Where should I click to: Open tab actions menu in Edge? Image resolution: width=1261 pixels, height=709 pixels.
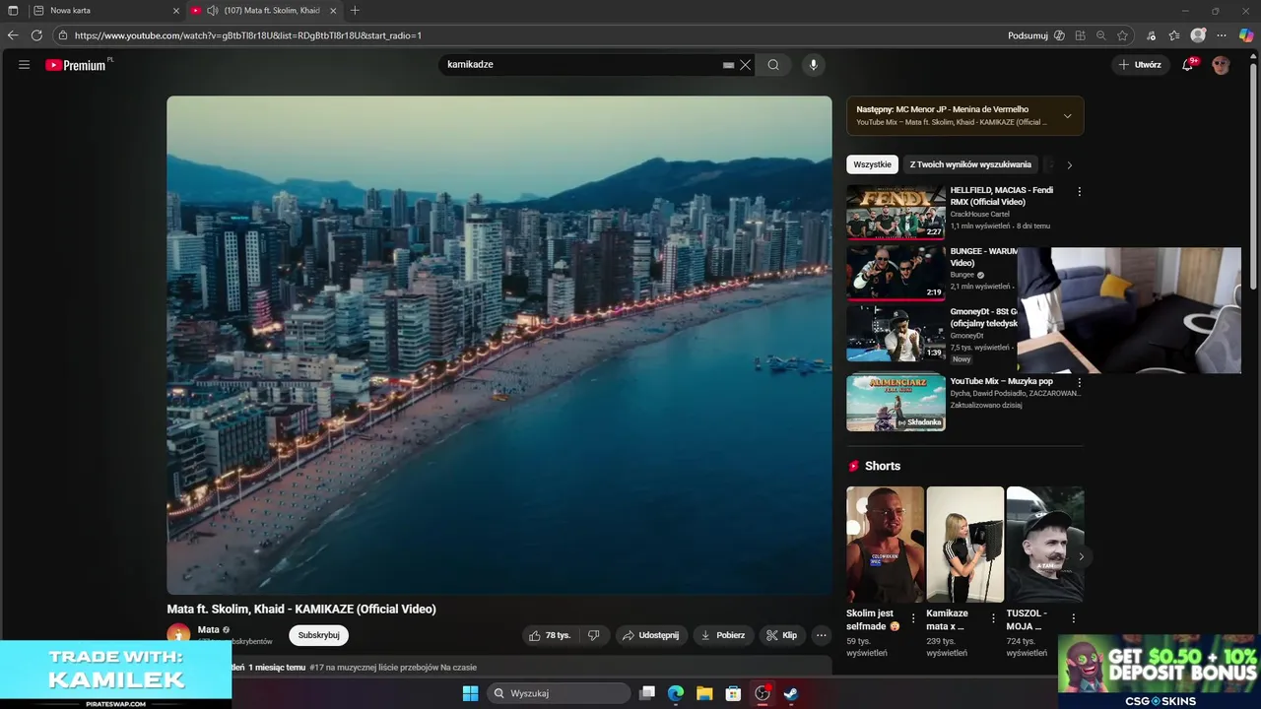(x=13, y=11)
